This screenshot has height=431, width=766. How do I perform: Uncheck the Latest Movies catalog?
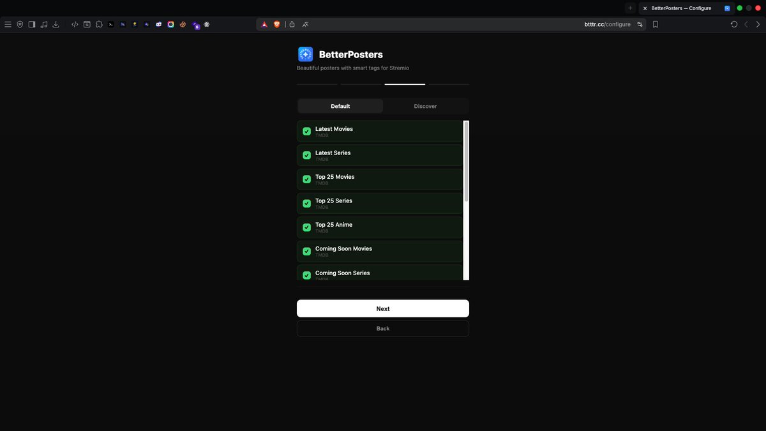tap(306, 132)
